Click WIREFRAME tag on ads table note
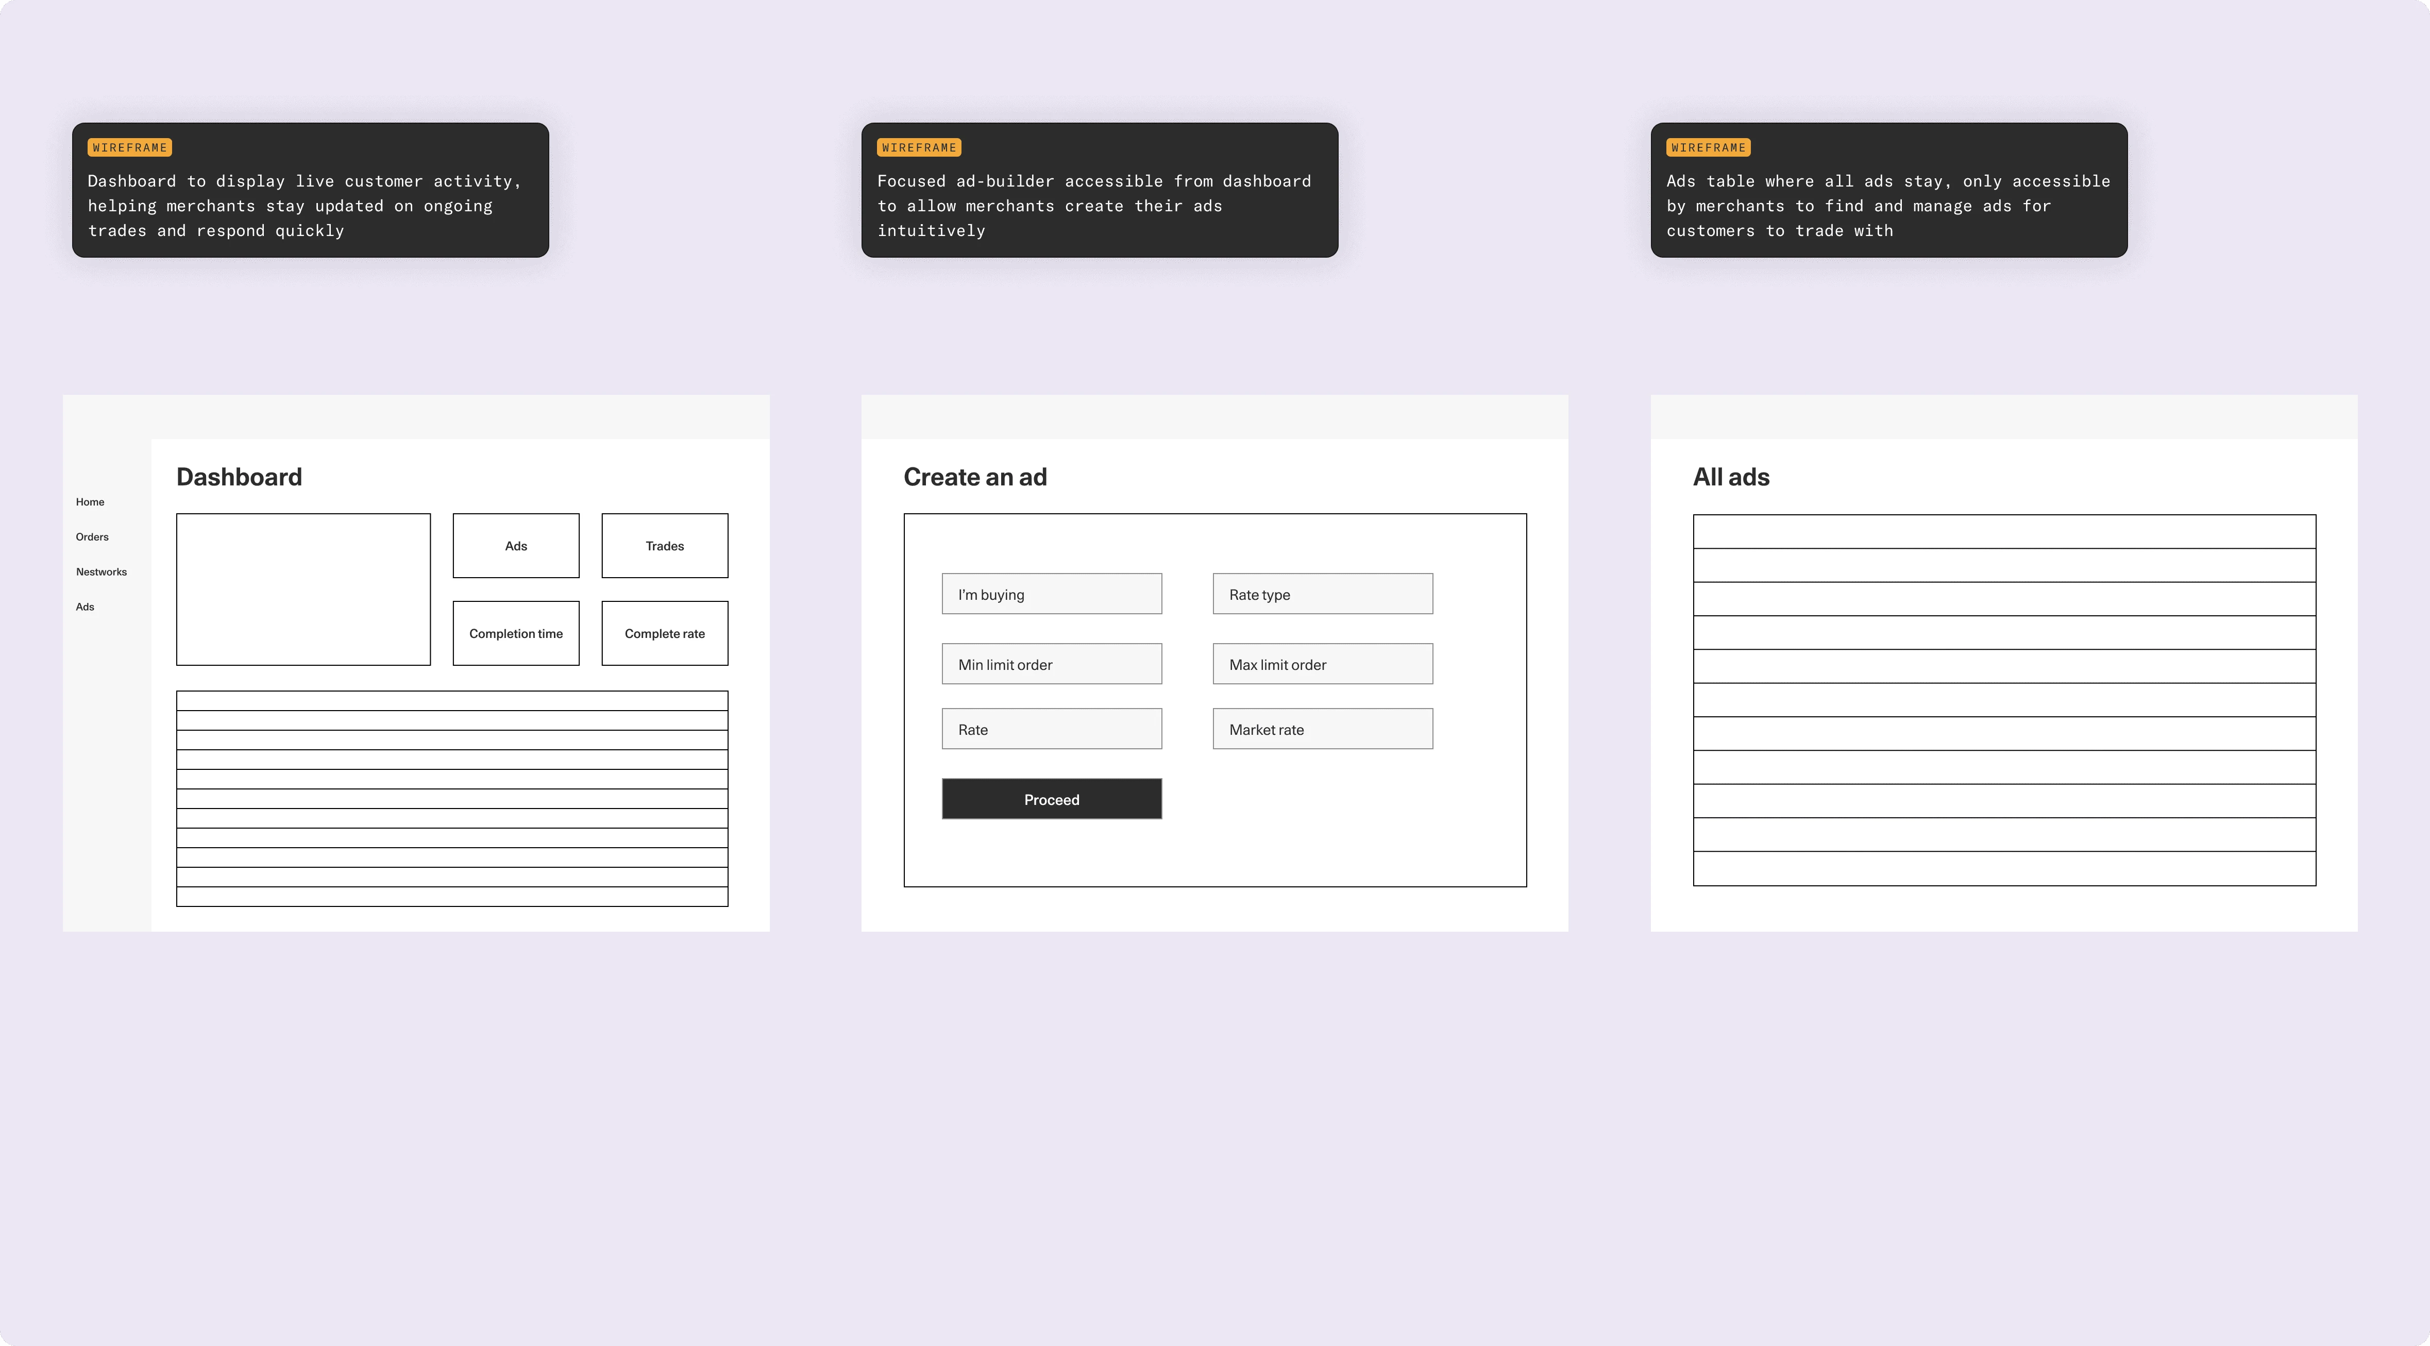Viewport: 2430px width, 1346px height. [x=1708, y=148]
